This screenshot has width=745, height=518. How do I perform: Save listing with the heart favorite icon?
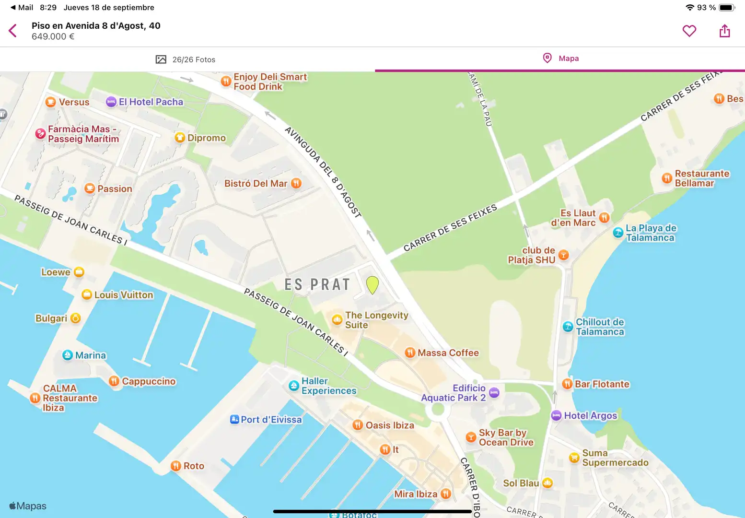coord(689,31)
